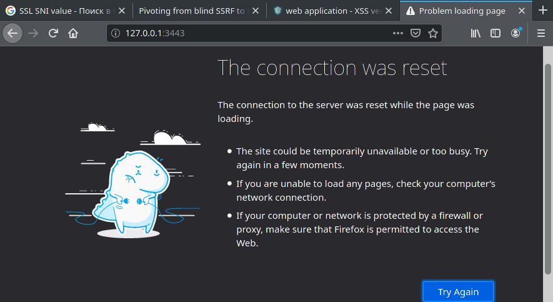Open Firefox account menu
Viewport: 553px width, 302px height.
(516, 33)
